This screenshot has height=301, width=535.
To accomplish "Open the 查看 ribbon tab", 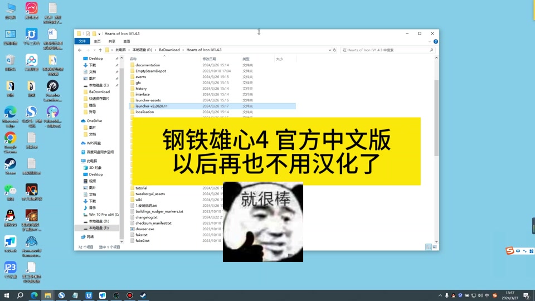I will [127, 41].
